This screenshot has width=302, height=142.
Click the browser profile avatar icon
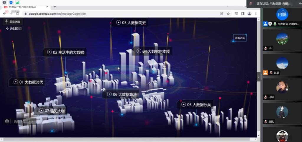(x=250, y=14)
